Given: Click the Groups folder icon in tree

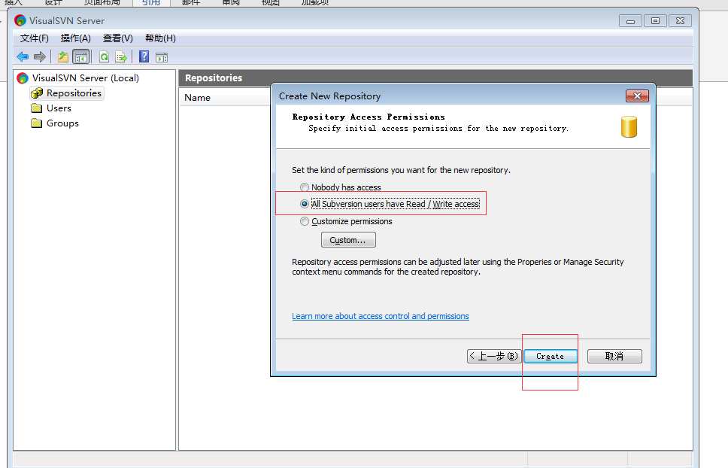Looking at the screenshot, I should coord(37,123).
